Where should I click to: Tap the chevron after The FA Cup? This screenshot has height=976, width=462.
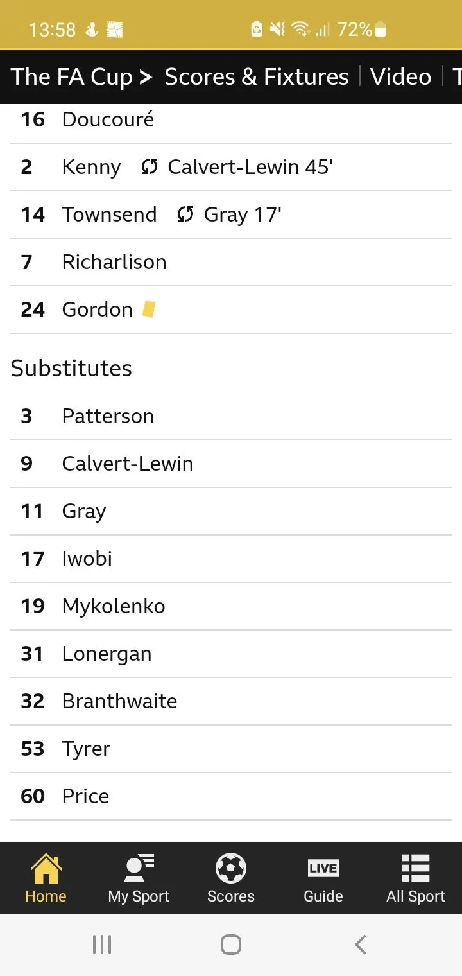point(146,78)
